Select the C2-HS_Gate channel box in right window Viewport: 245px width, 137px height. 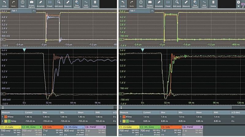[150, 130]
